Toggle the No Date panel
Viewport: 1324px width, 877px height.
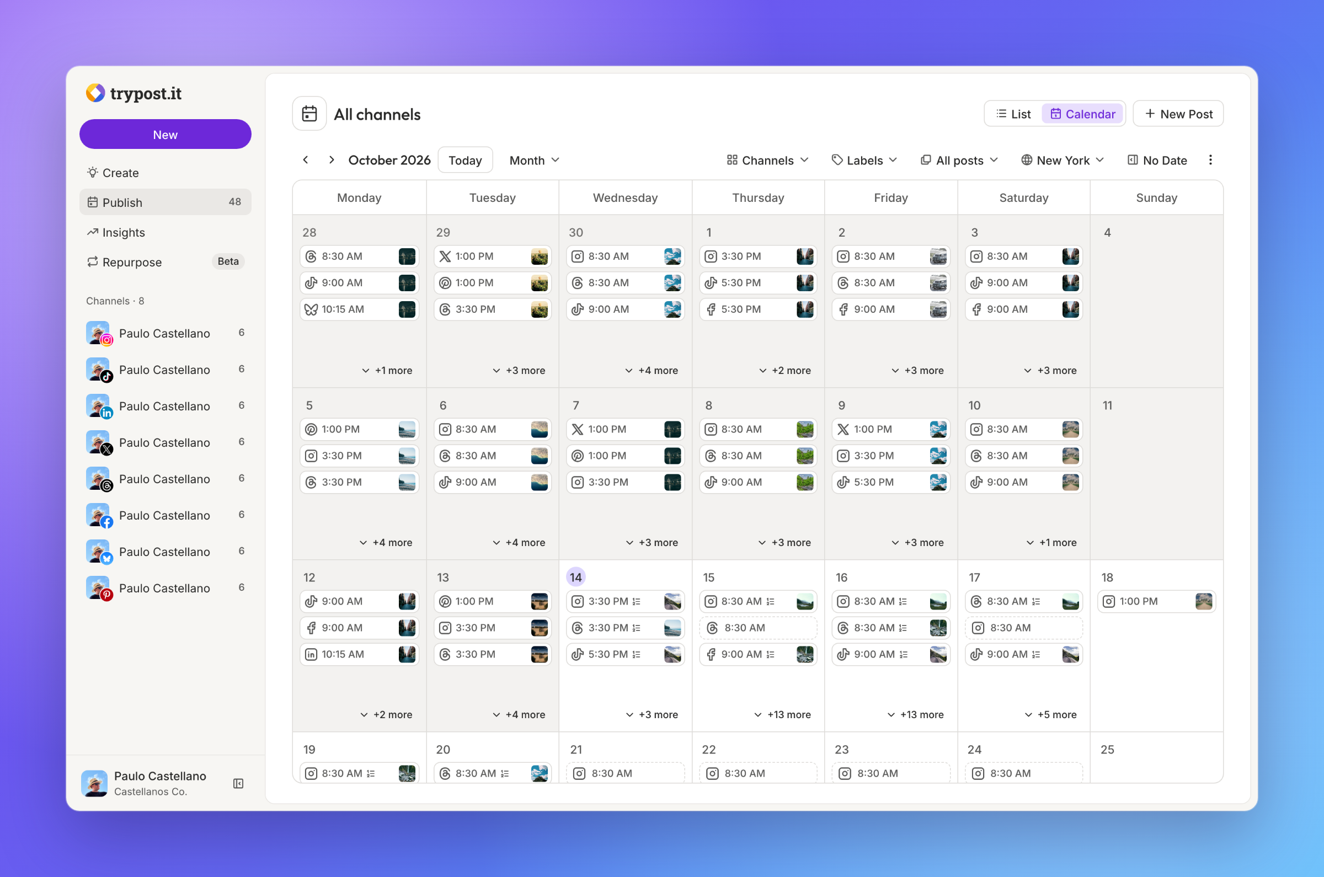tap(1157, 161)
